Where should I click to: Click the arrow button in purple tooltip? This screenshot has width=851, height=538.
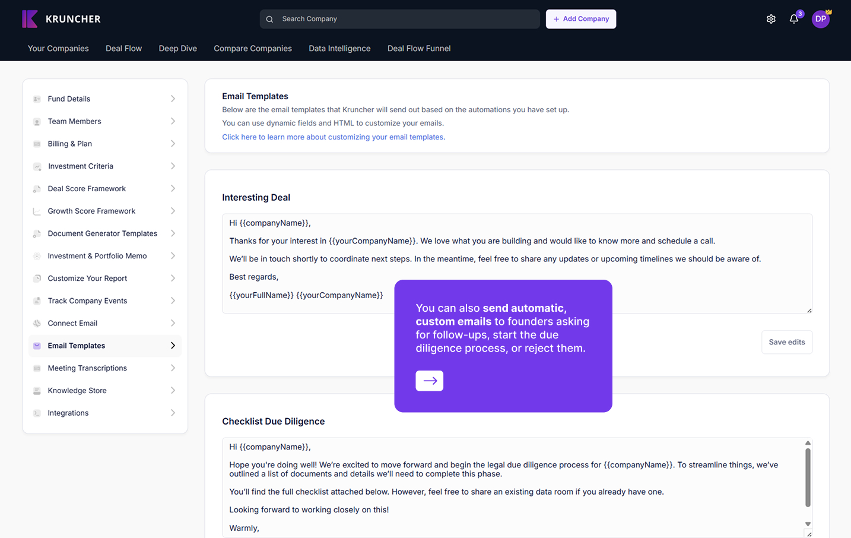(429, 381)
